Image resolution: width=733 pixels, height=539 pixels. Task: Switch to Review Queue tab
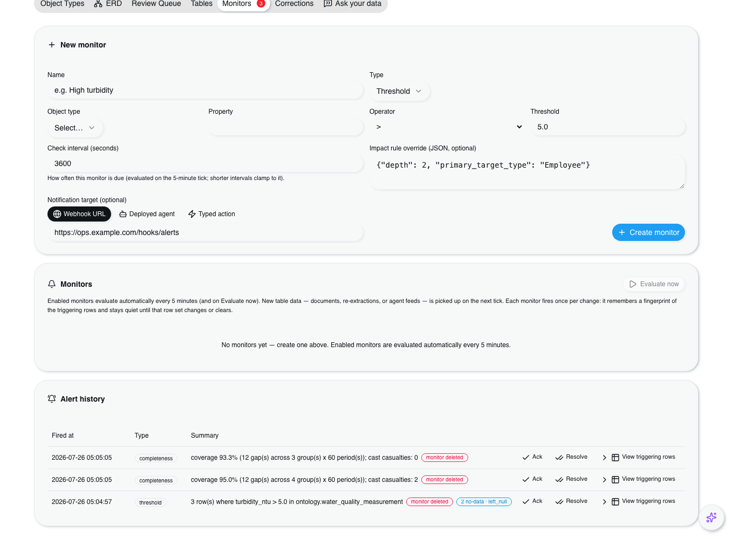156,4
